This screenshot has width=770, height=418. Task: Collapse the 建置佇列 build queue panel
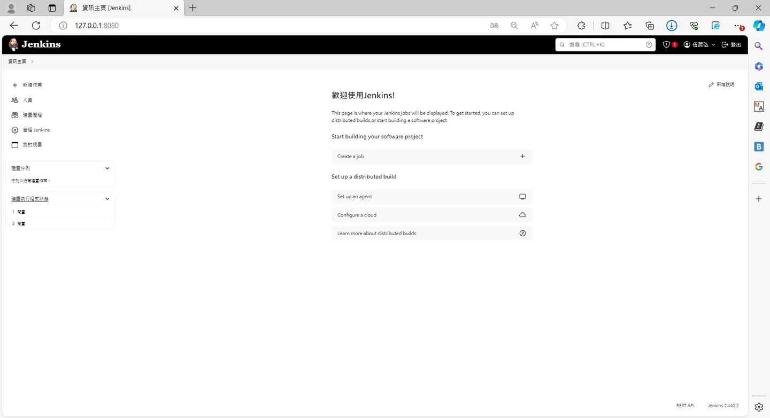pos(107,168)
